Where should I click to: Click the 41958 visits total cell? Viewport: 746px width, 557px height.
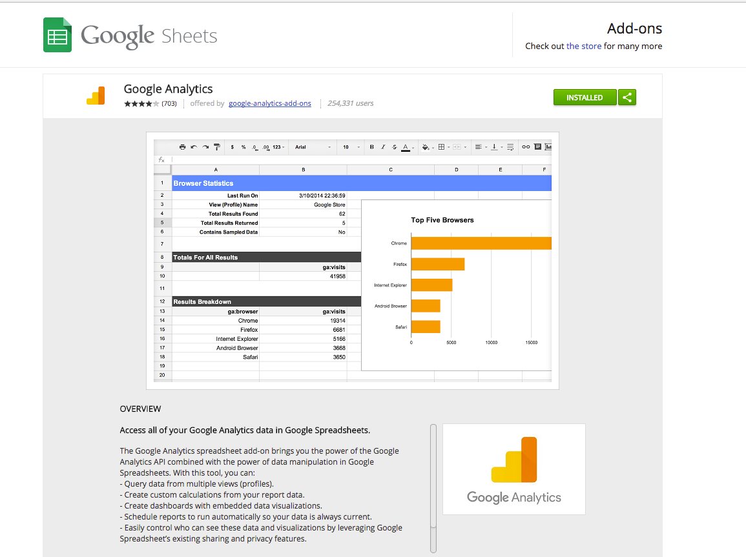(303, 276)
